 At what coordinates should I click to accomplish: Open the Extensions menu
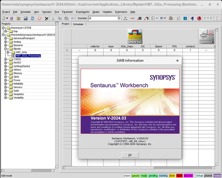click(x=121, y=12)
